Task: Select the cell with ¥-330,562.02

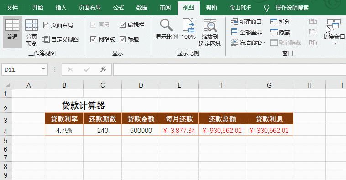Action: point(269,130)
